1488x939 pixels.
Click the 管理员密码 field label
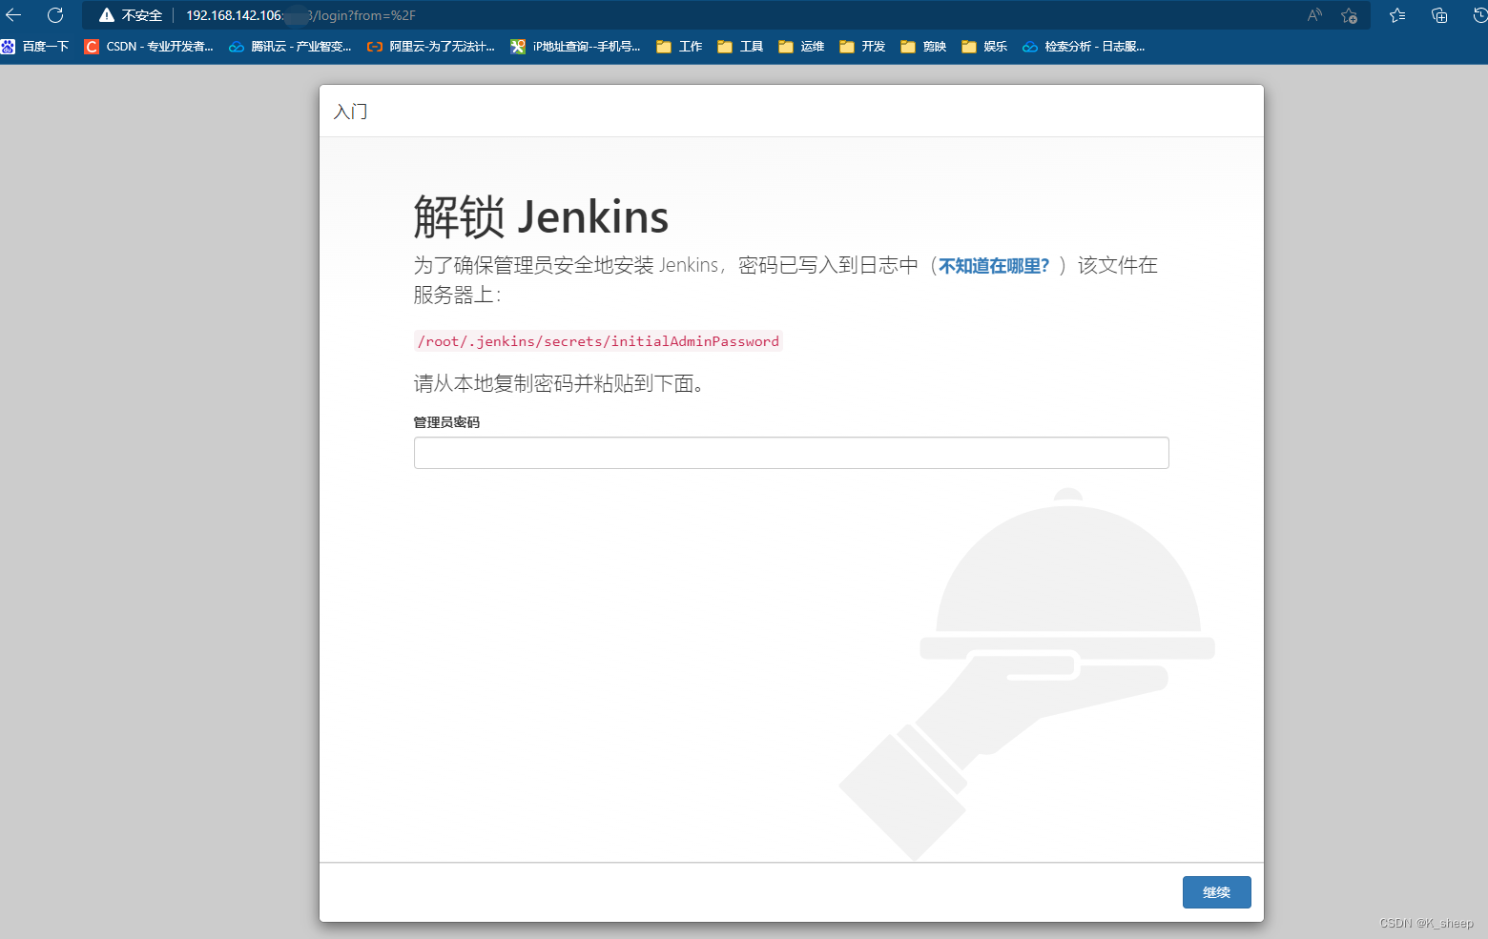click(x=446, y=422)
